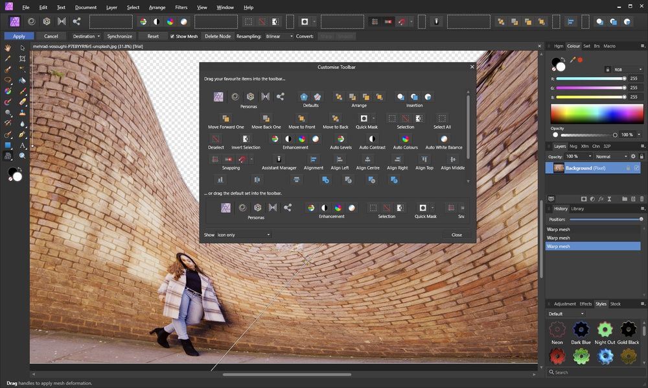Select the Clone stamp tool
648x388 pixels.
coord(22,113)
